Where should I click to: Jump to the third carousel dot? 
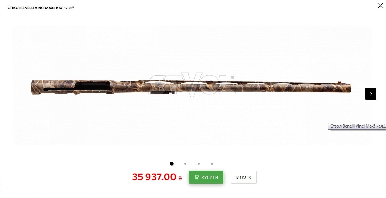(x=199, y=164)
